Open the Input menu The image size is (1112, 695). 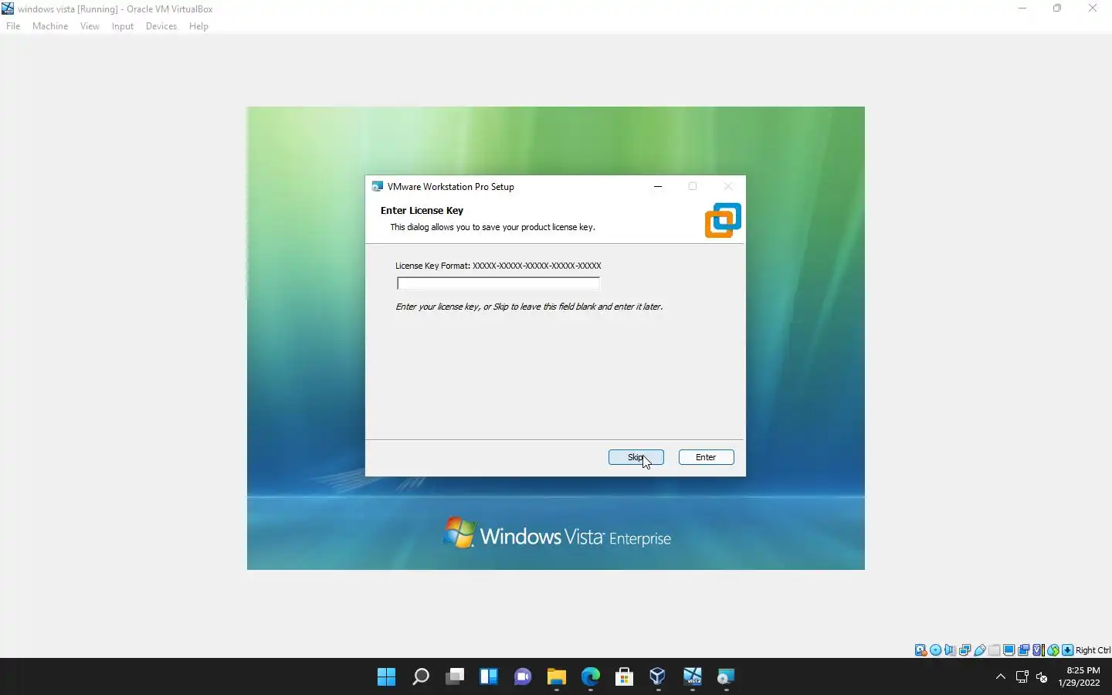[122, 26]
